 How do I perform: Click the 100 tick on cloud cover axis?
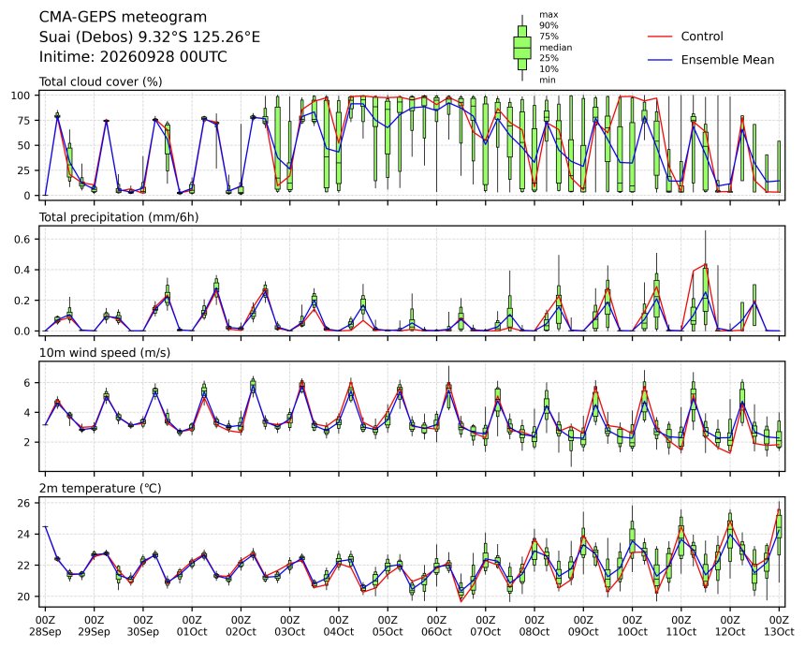tap(22, 96)
